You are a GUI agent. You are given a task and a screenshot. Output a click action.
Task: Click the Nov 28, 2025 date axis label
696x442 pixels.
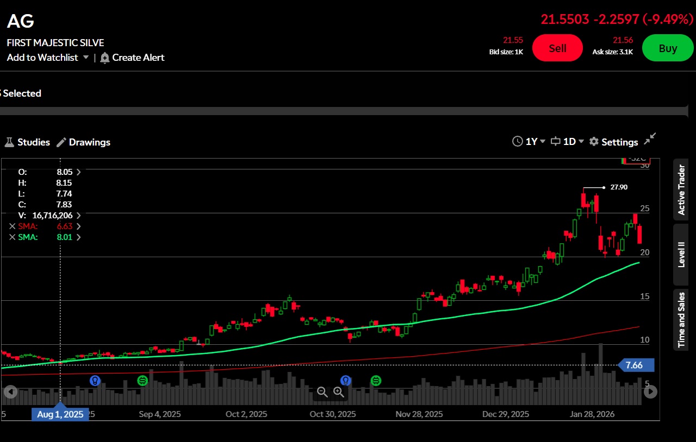coord(419,414)
